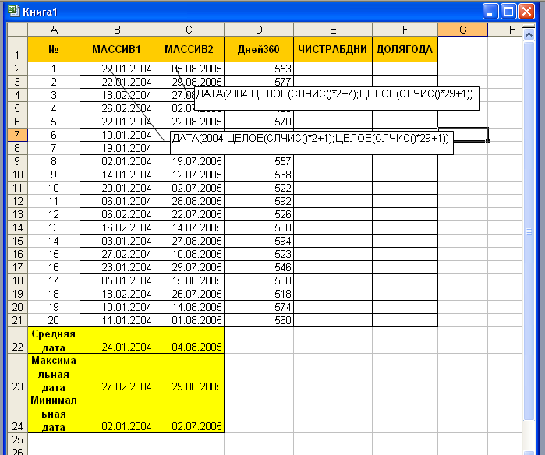545x455 pixels.
Task: Click cell with value 526
Action: (259, 214)
